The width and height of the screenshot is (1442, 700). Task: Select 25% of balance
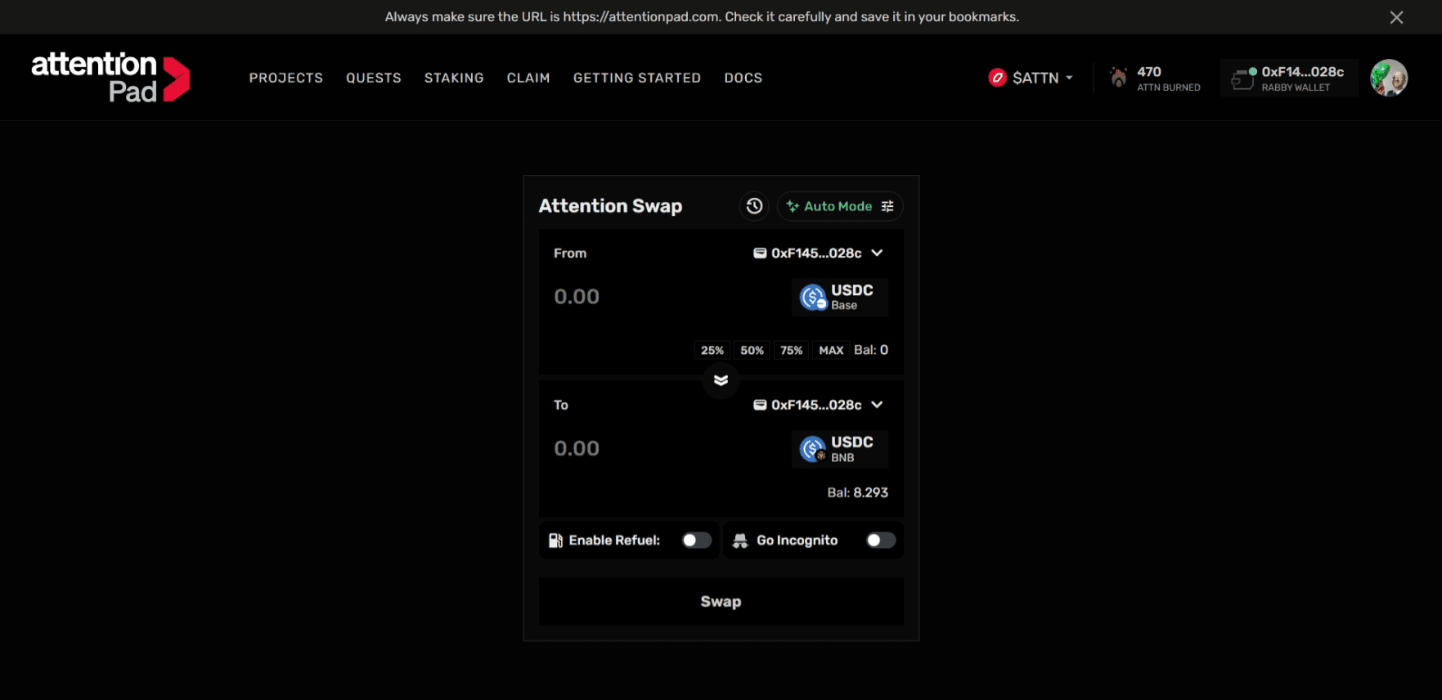pos(712,350)
